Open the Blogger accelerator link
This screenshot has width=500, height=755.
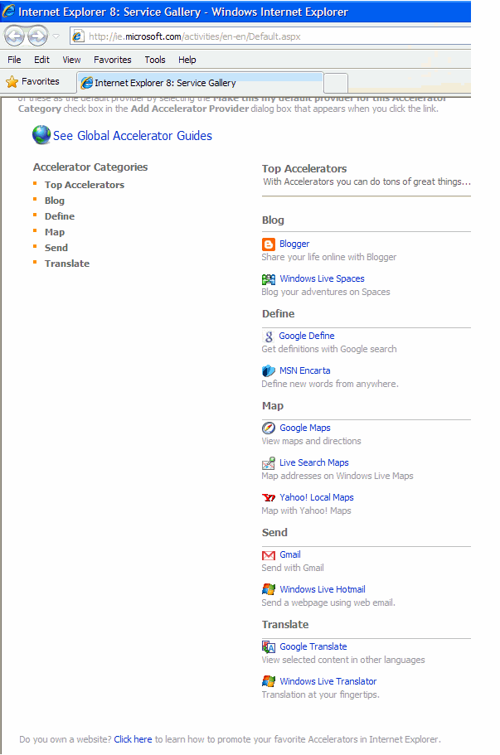coord(294,244)
